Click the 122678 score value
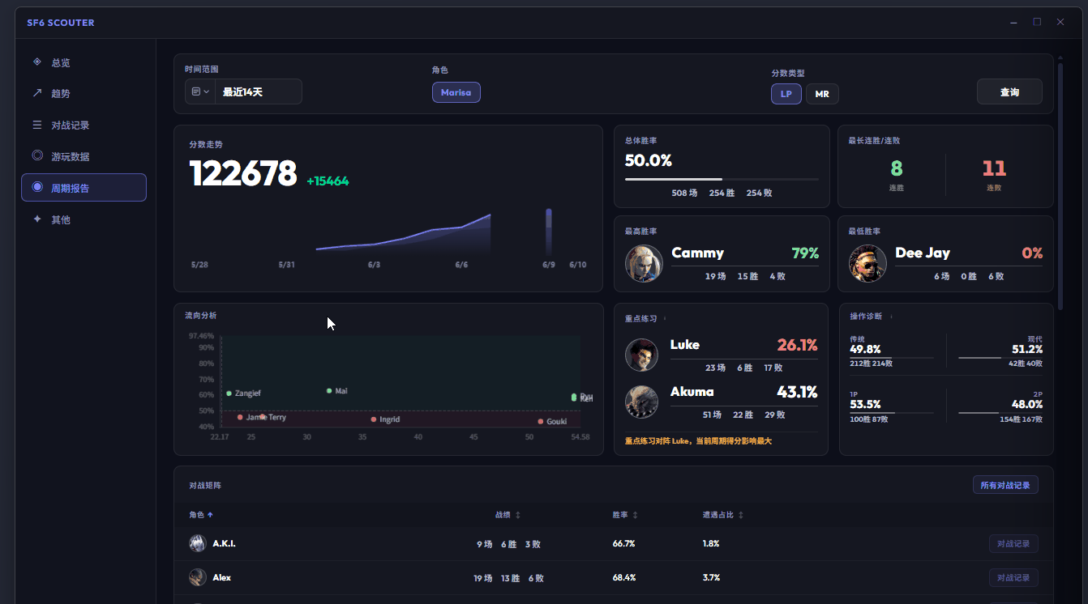Image resolution: width=1088 pixels, height=604 pixels. click(x=243, y=173)
